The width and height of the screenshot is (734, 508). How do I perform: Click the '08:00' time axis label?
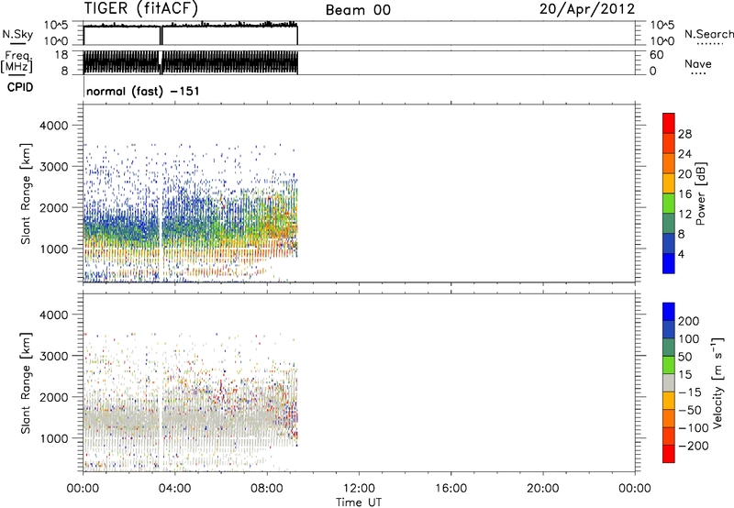tap(267, 489)
